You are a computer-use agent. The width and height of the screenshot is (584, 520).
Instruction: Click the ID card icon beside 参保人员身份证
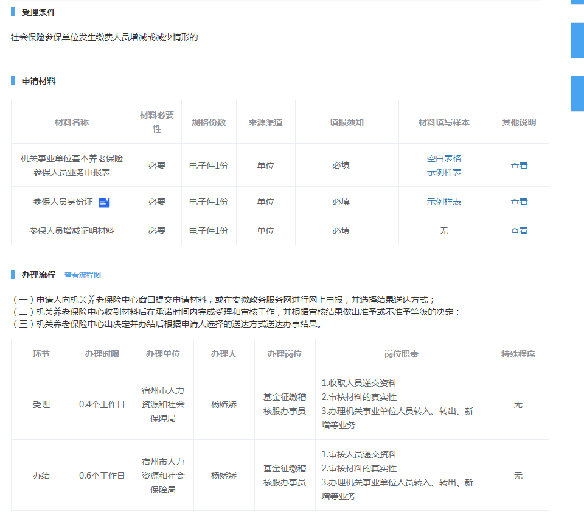click(104, 202)
